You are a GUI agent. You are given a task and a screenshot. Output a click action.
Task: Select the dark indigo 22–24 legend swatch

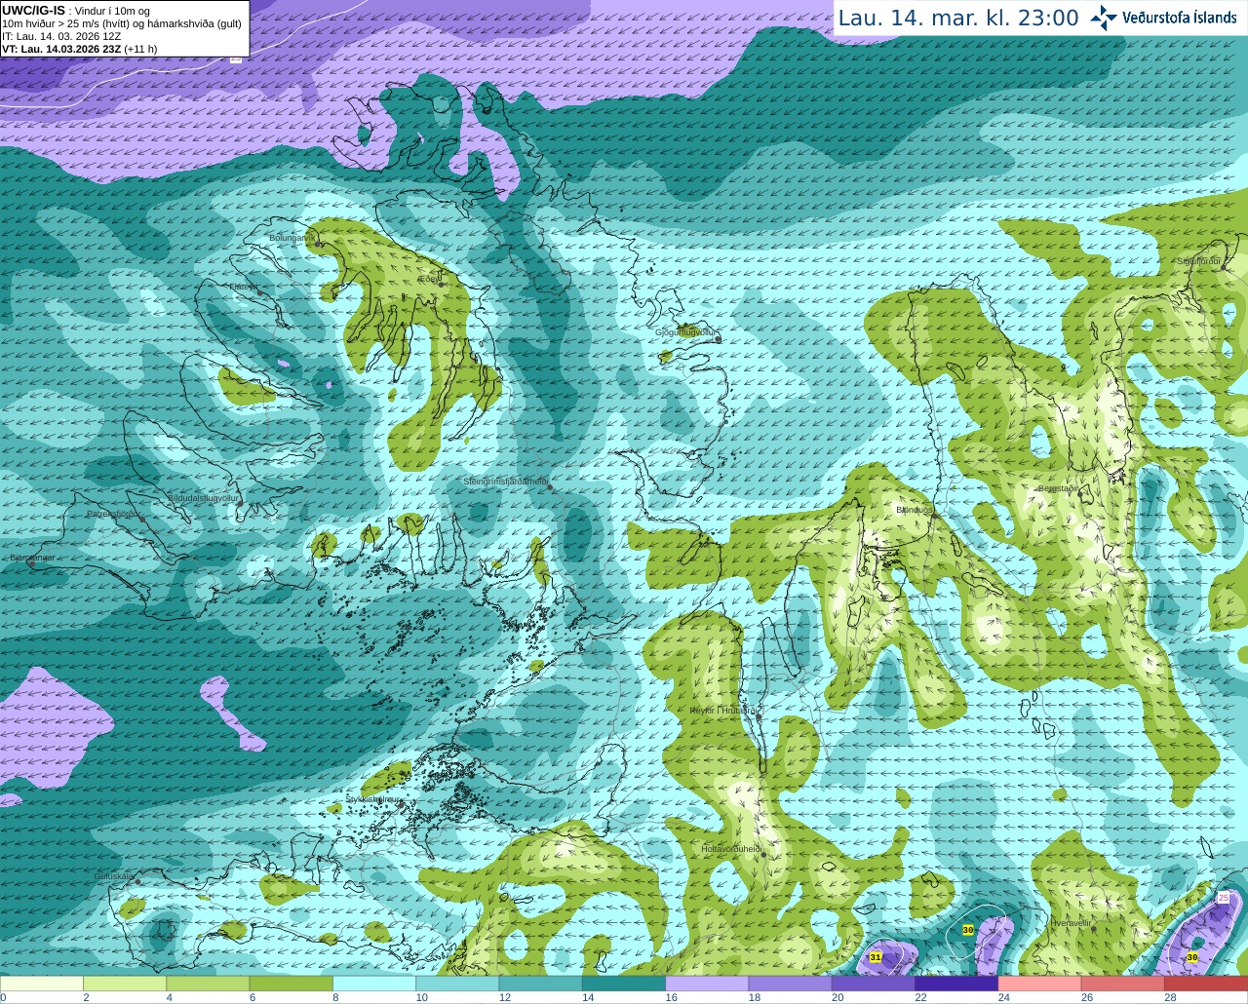coord(956,984)
